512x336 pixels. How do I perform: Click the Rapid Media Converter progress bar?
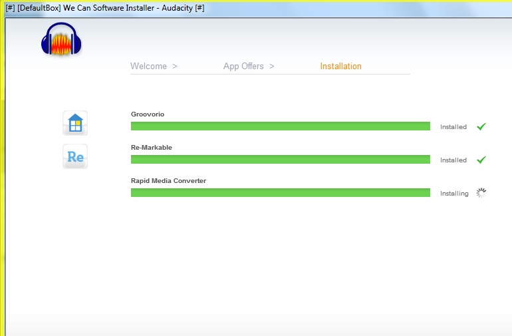click(x=280, y=193)
